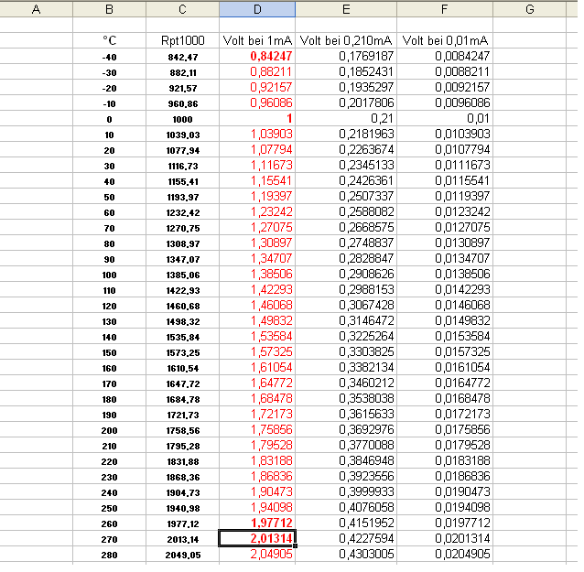This screenshot has width=584, height=572.
Task: Select cell containing 0,2017806
Action: pyautogui.click(x=346, y=103)
